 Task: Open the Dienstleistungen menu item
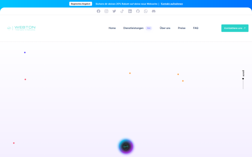click(133, 28)
